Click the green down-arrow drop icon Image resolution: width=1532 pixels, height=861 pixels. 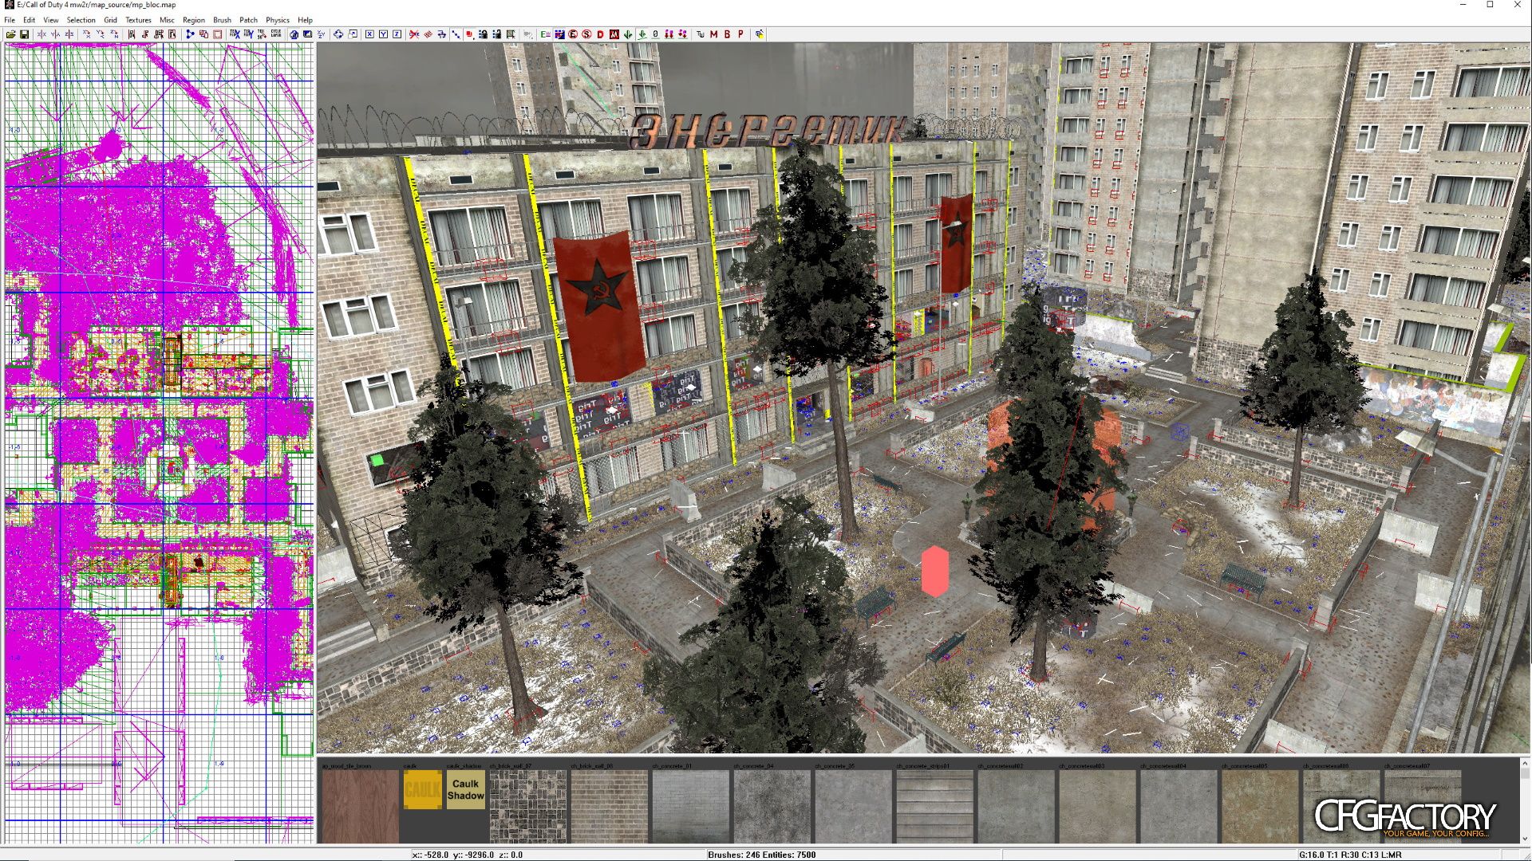628,34
